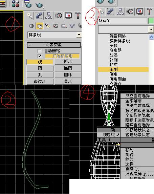Screen dimensions: 154x194
Task: Select the 矩形 rectangle button
Action: [68, 62]
